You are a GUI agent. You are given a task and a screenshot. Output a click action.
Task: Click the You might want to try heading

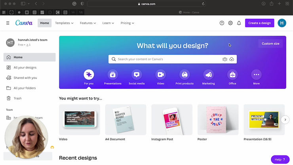tap(80, 98)
